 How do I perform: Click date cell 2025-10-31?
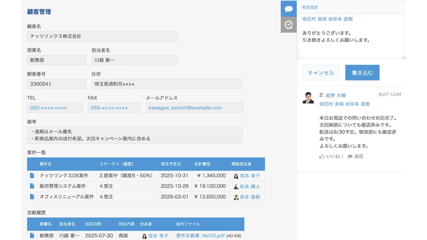click(x=175, y=175)
